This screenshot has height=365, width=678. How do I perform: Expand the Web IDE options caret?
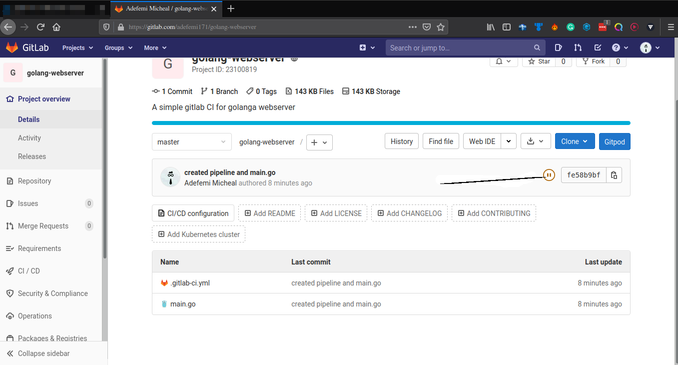(509, 141)
